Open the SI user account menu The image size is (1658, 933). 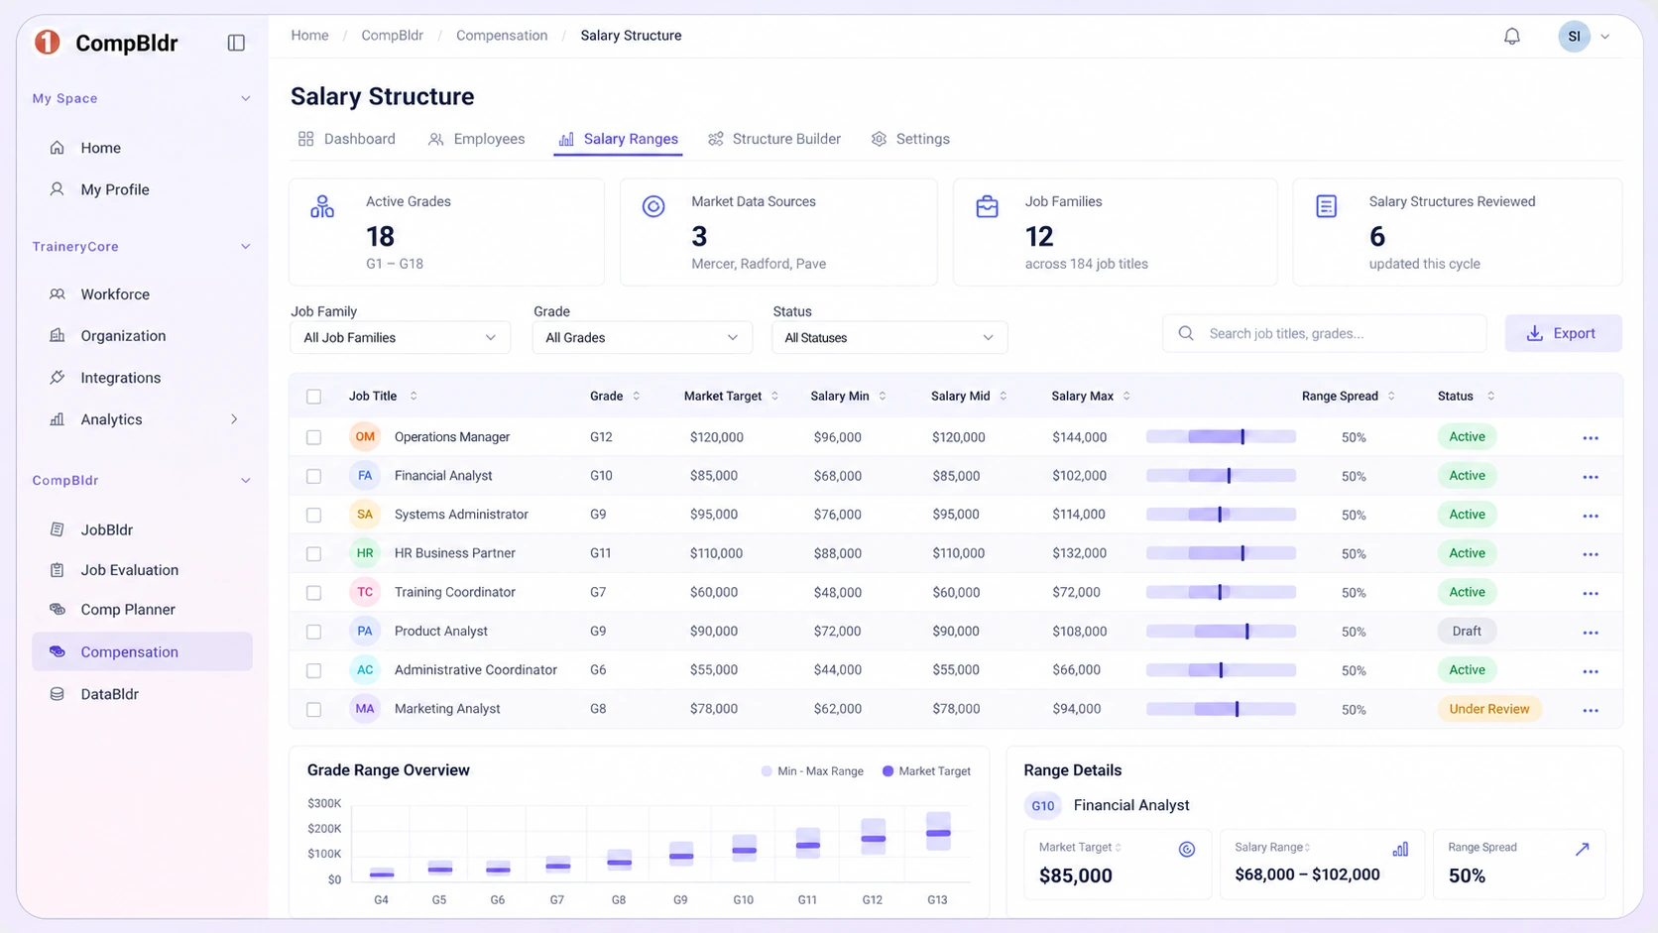click(1584, 37)
